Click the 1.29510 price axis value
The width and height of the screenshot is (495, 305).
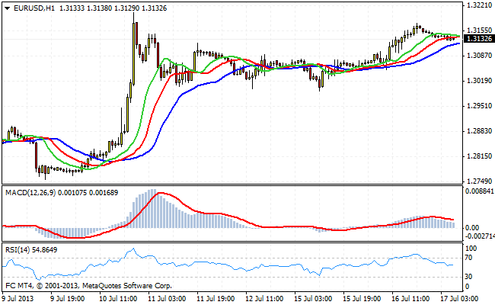pyautogui.click(x=479, y=105)
